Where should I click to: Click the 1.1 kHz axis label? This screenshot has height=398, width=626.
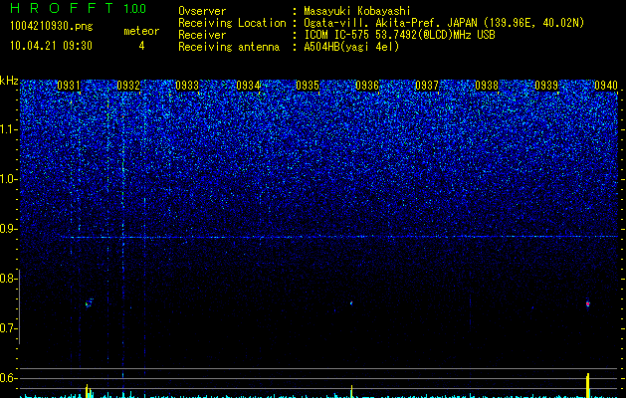[x=9, y=129]
